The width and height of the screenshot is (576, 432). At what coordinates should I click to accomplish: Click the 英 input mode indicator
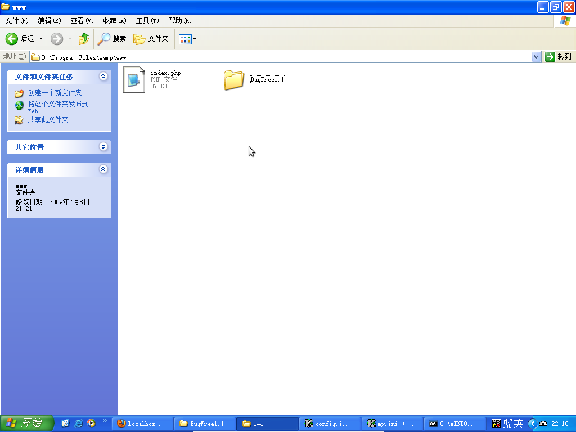pos(518,424)
